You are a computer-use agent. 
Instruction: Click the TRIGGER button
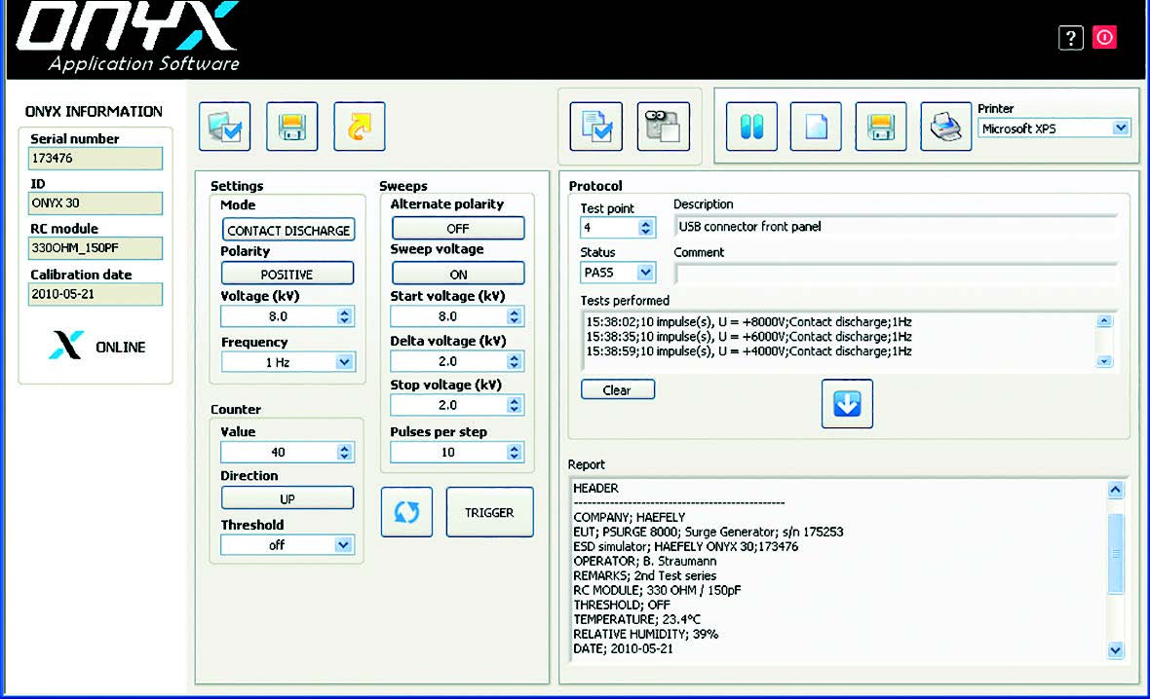pyautogui.click(x=490, y=512)
